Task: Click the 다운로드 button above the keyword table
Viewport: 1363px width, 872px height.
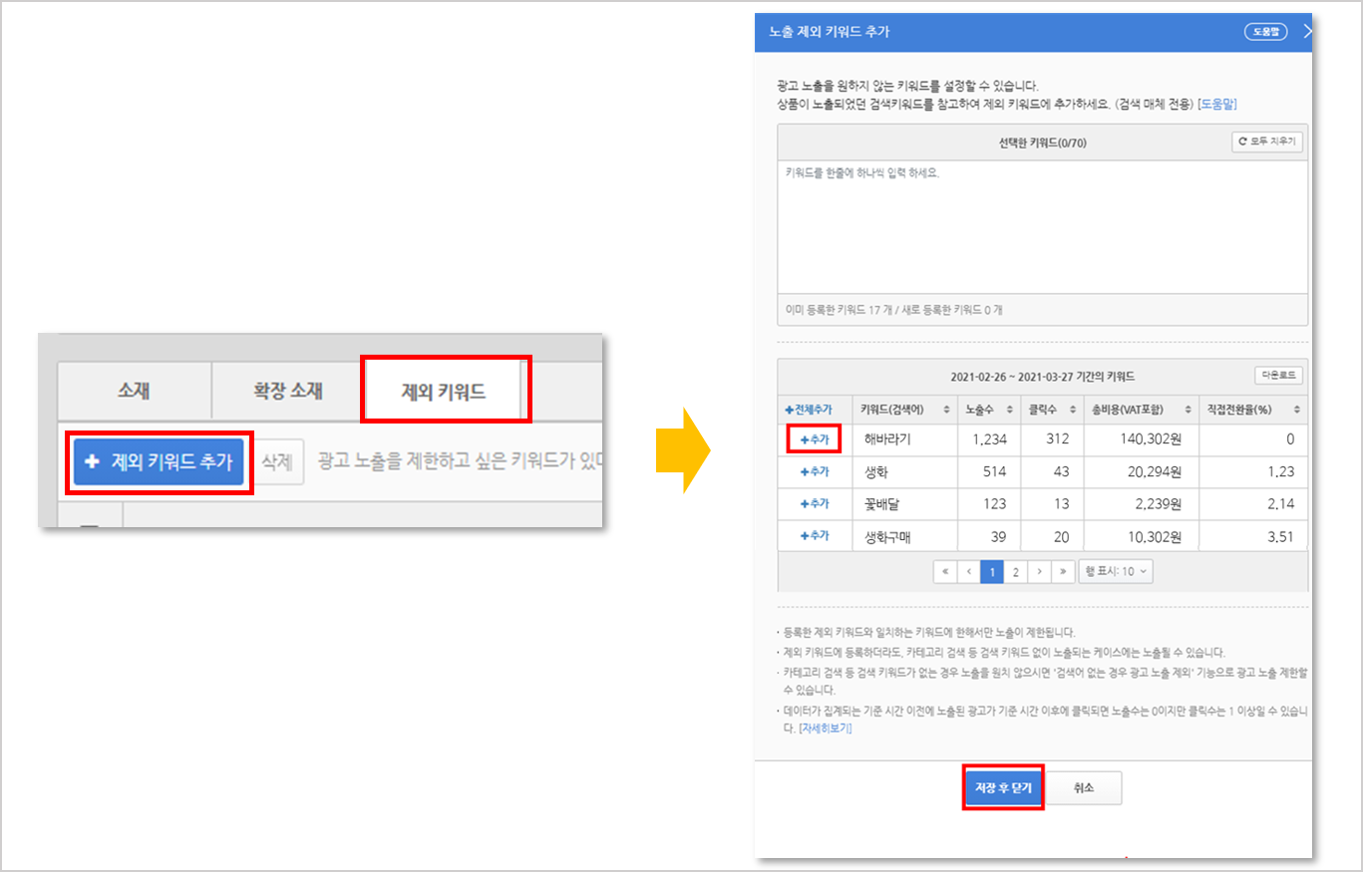Action: (1278, 376)
